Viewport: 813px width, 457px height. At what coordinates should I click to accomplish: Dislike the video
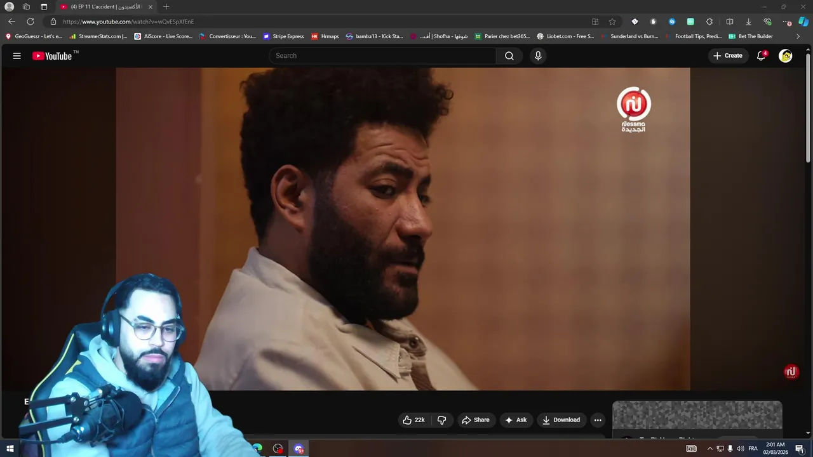pos(442,420)
